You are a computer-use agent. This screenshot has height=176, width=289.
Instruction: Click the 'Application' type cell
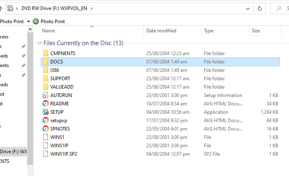point(216,112)
